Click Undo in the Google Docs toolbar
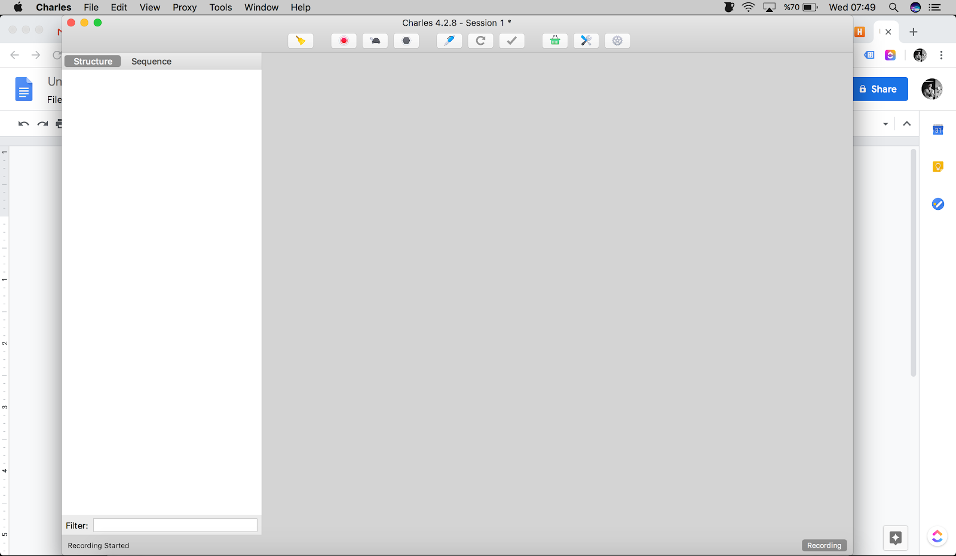The width and height of the screenshot is (956, 556). [23, 124]
